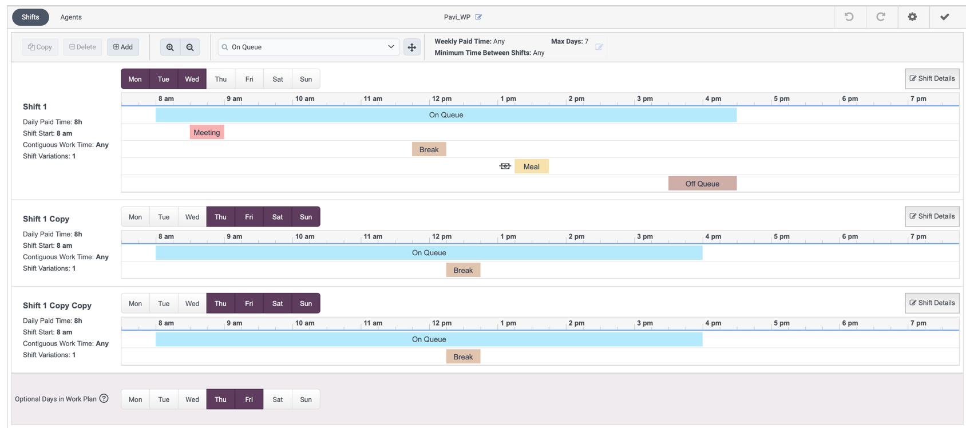
Task: Switch to the Agents tab
Action: coord(71,17)
